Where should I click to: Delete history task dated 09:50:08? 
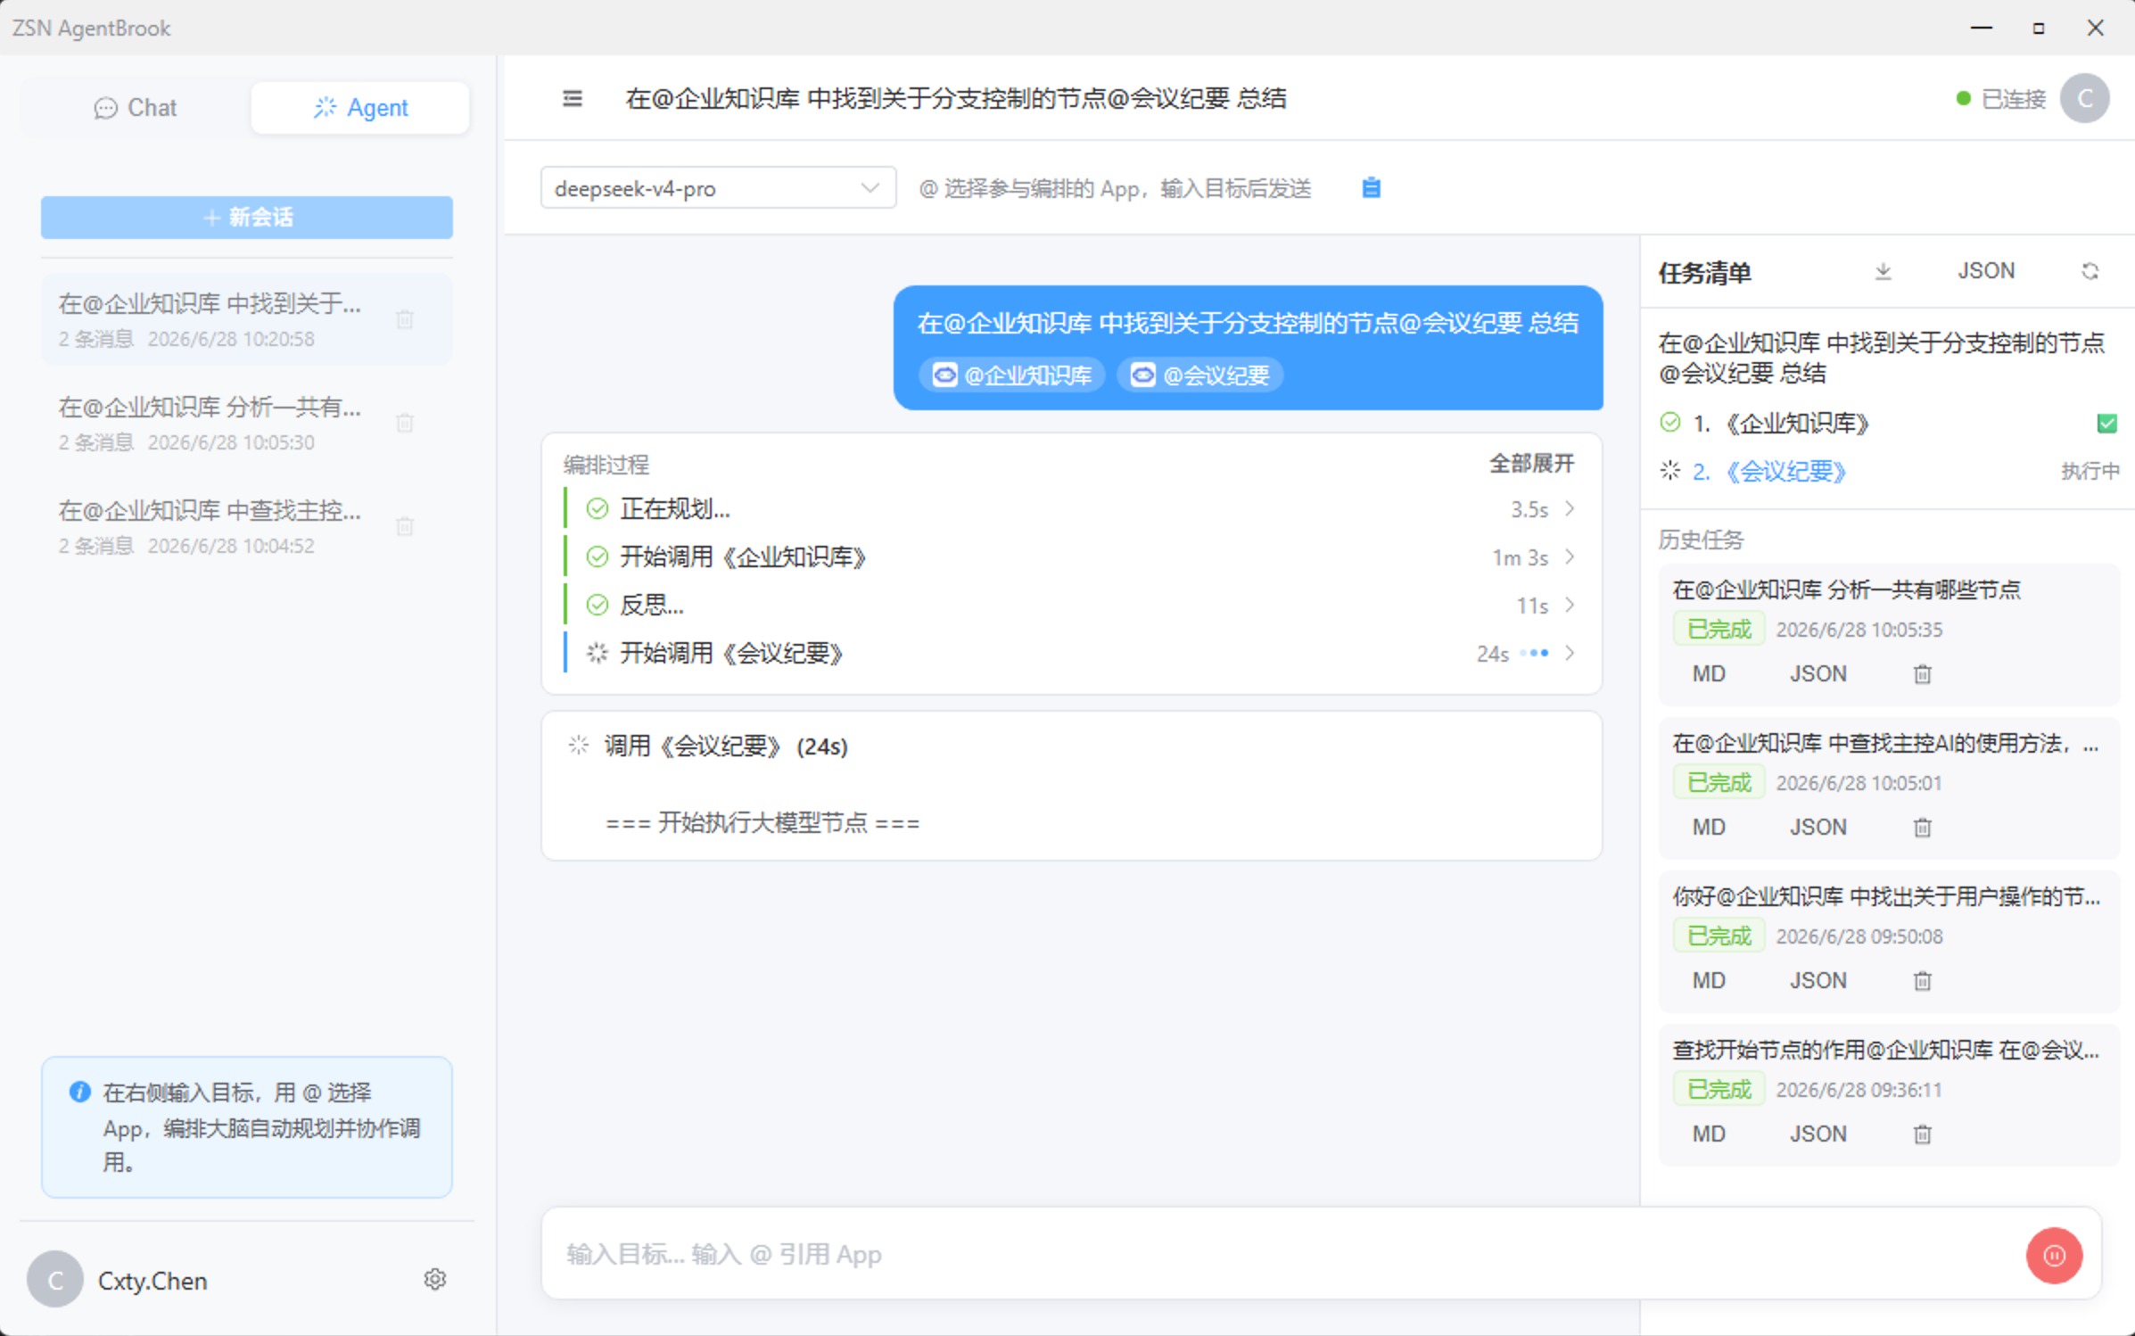pyautogui.click(x=1922, y=981)
